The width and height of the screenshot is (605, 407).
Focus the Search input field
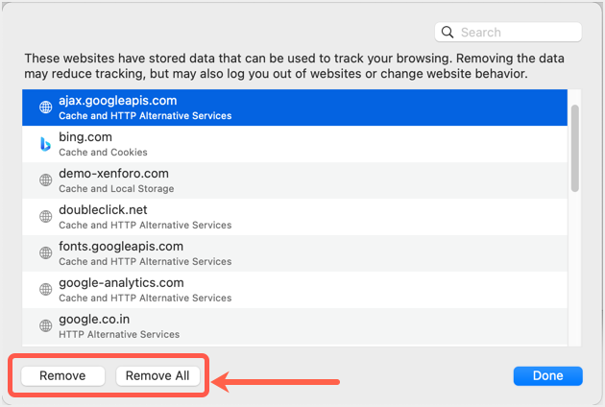[508, 32]
